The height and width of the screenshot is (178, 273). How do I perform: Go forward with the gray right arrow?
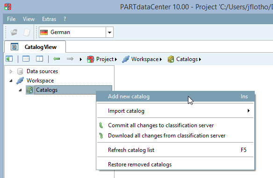click(x=70, y=59)
